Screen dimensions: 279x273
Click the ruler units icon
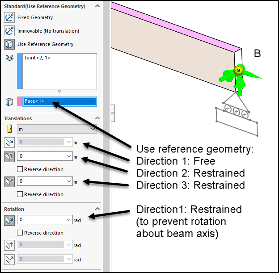pyautogui.click(x=9, y=129)
